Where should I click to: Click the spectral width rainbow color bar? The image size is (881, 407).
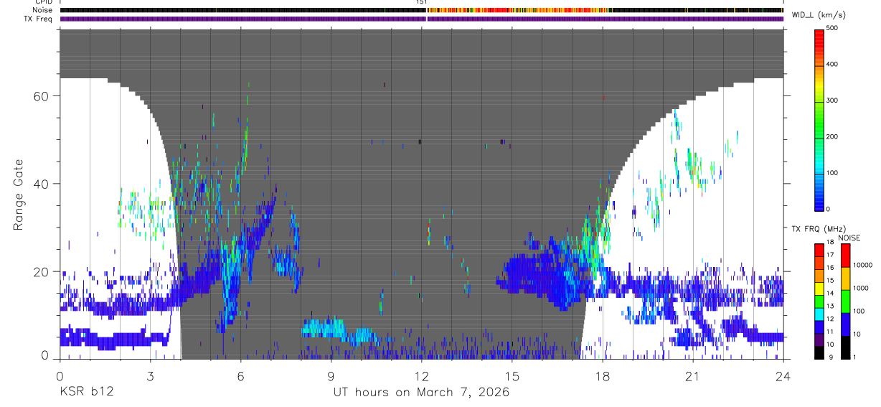point(820,119)
